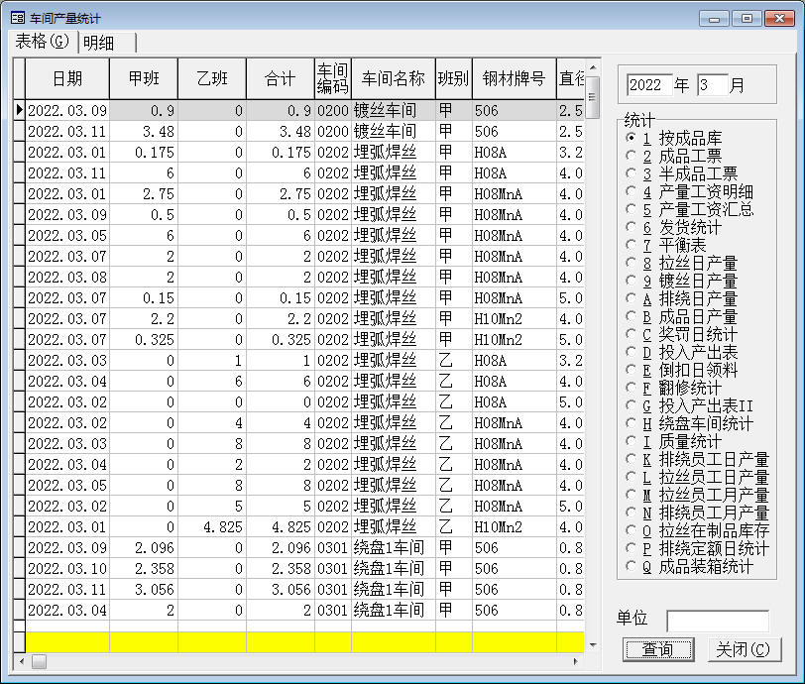Screen dimensions: 805x684
Task: Click vertical scrollbar up arrow
Action: pyautogui.click(x=593, y=69)
